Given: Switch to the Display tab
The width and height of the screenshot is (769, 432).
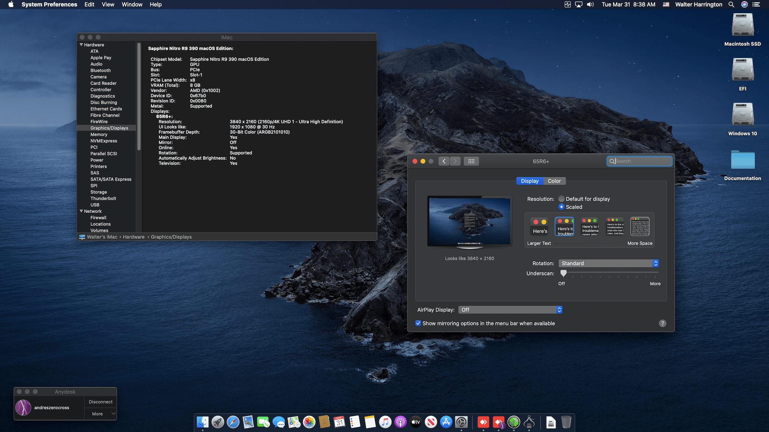Looking at the screenshot, I should [x=529, y=181].
